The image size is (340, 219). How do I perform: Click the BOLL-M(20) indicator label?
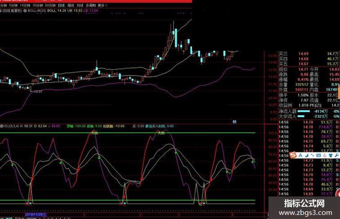(37, 10)
